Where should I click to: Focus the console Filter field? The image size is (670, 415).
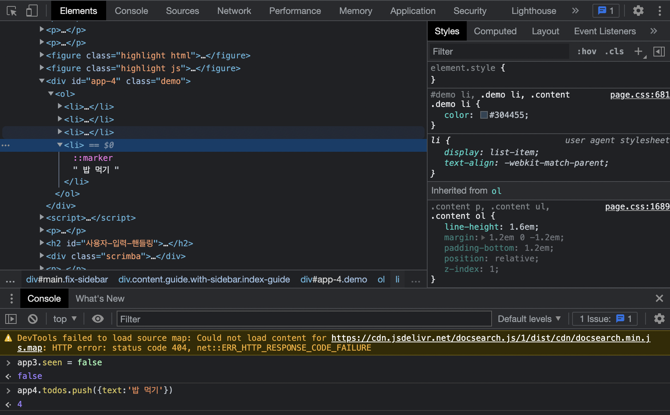pyautogui.click(x=304, y=319)
